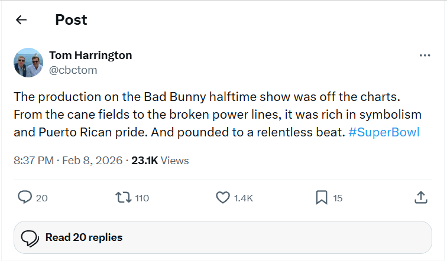This screenshot has height=261, width=447.
Task: Repost using the arrows icon
Action: click(123, 198)
